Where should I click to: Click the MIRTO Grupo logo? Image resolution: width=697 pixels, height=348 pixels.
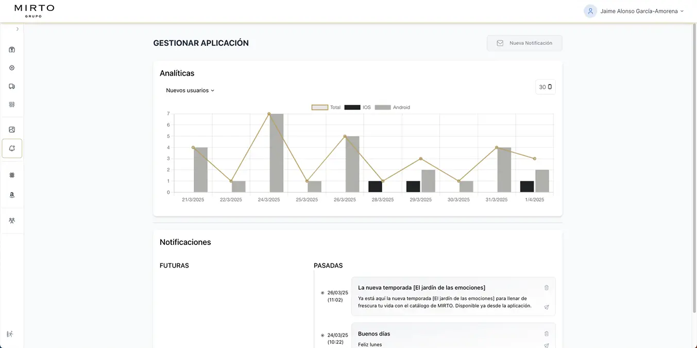click(x=34, y=11)
